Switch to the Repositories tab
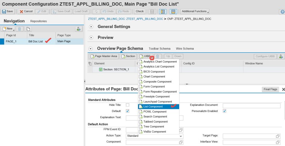The image size is (285, 146). coord(39,21)
